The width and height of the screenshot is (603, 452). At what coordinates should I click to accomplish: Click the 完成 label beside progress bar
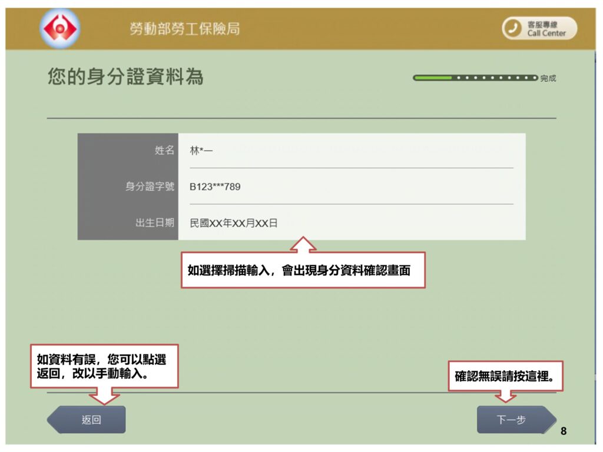[548, 78]
